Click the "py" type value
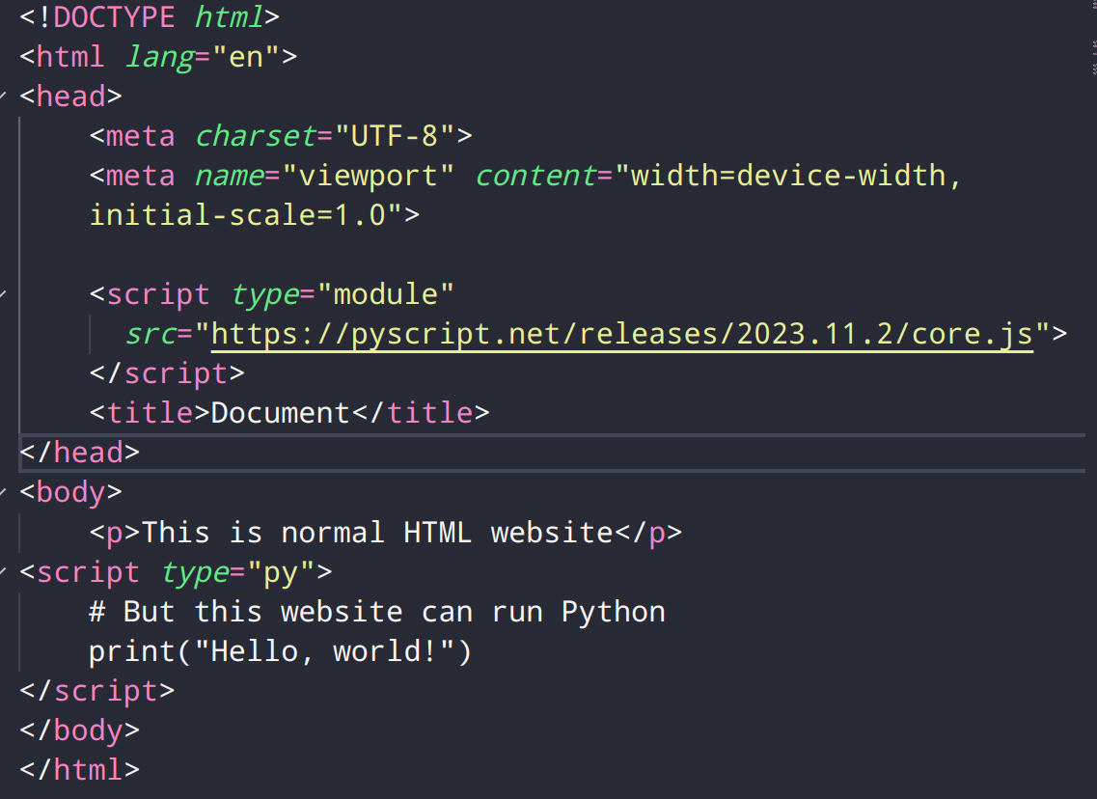Viewport: 1097px width, 799px height. click(280, 572)
